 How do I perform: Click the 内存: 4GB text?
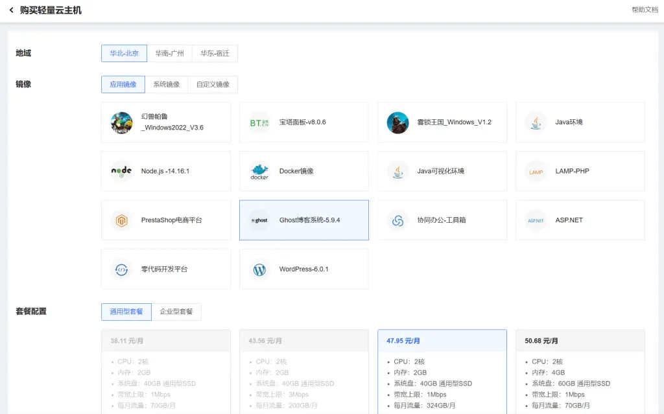point(549,373)
